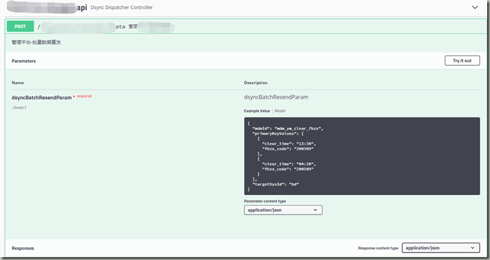Click the 管理平台-批量数据重发 description text
The height and width of the screenshot is (260, 490).
tap(36, 42)
